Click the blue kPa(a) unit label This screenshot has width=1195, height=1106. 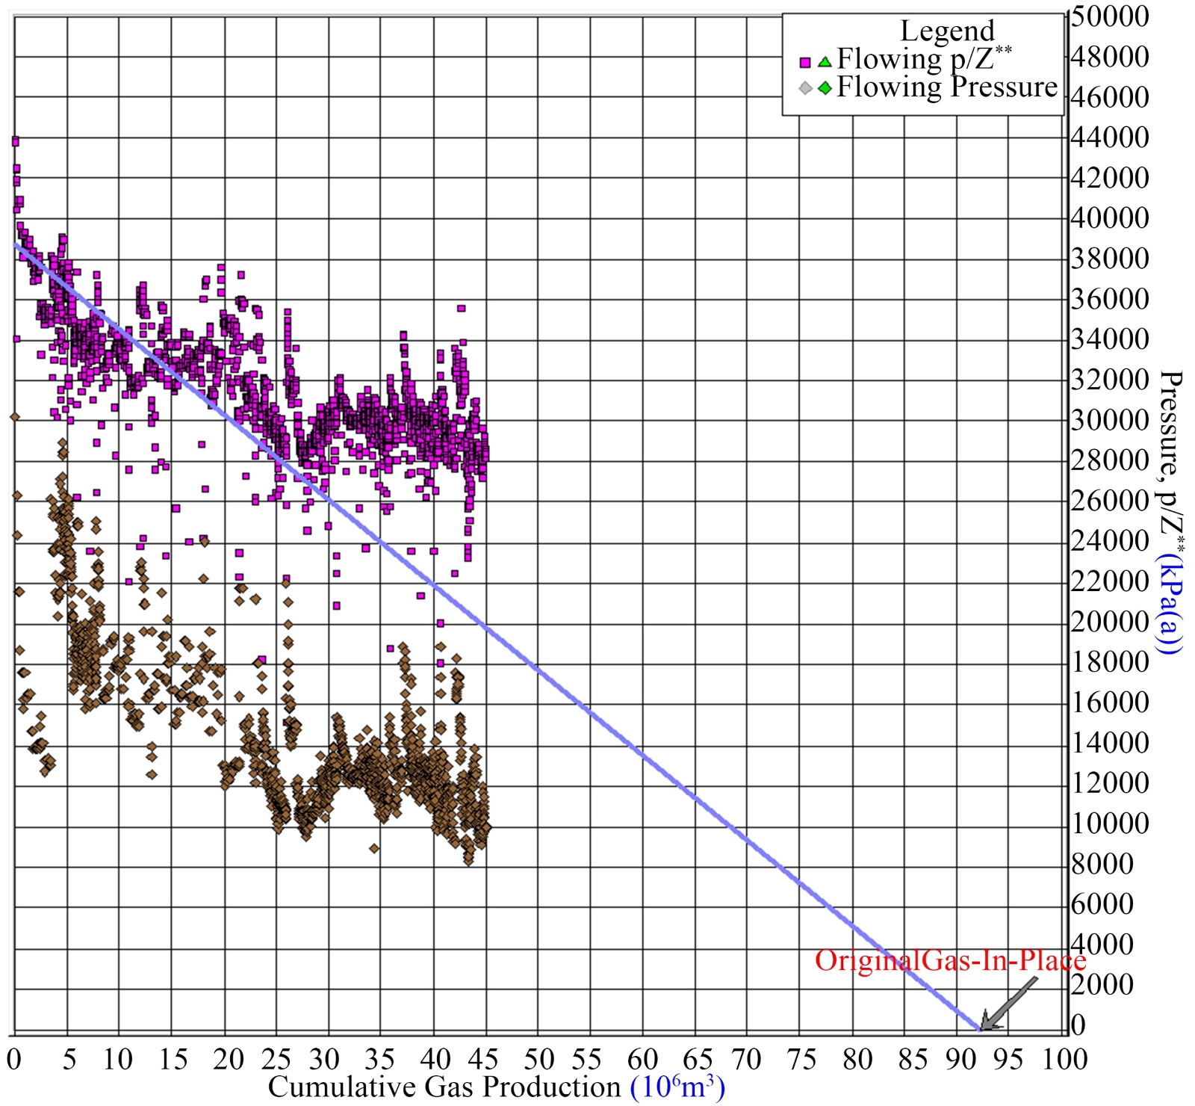1170,604
